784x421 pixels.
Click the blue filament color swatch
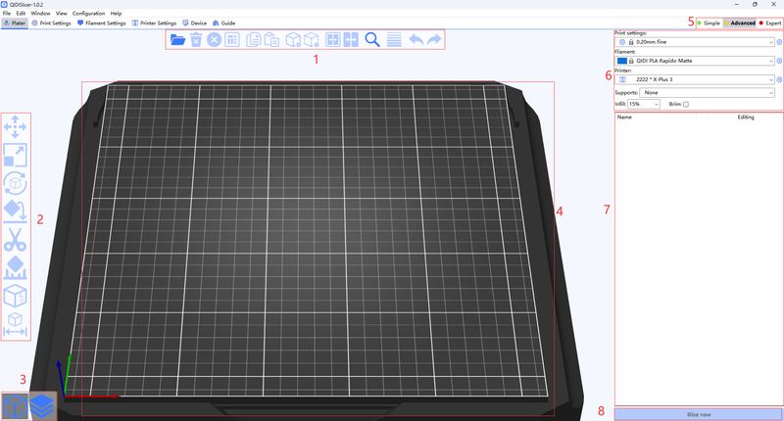pyautogui.click(x=622, y=62)
